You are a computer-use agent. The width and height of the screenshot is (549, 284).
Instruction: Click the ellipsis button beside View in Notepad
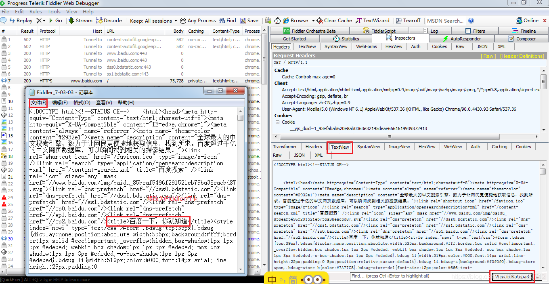537,277
